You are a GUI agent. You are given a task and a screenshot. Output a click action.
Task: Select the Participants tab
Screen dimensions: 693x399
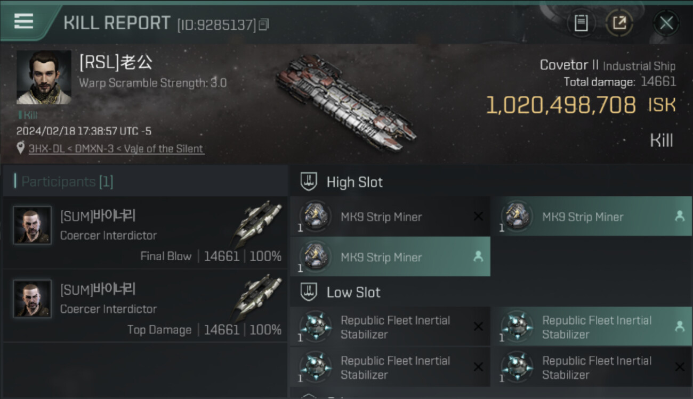pyautogui.click(x=67, y=182)
